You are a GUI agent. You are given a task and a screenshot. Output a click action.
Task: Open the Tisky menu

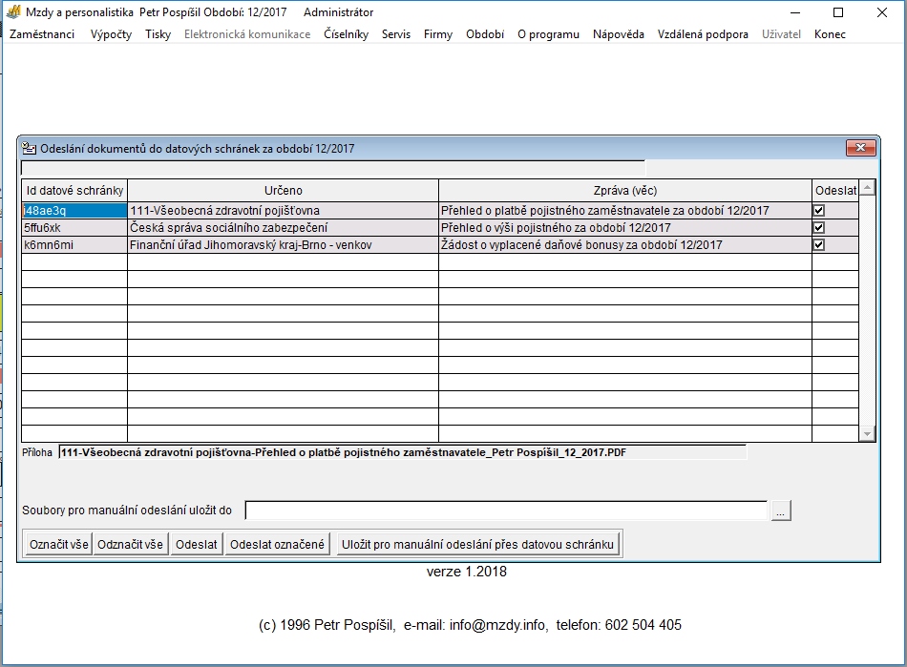click(158, 34)
